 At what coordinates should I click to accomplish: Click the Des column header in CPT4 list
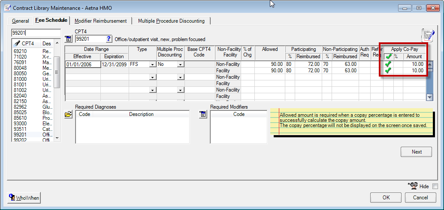tap(47, 44)
